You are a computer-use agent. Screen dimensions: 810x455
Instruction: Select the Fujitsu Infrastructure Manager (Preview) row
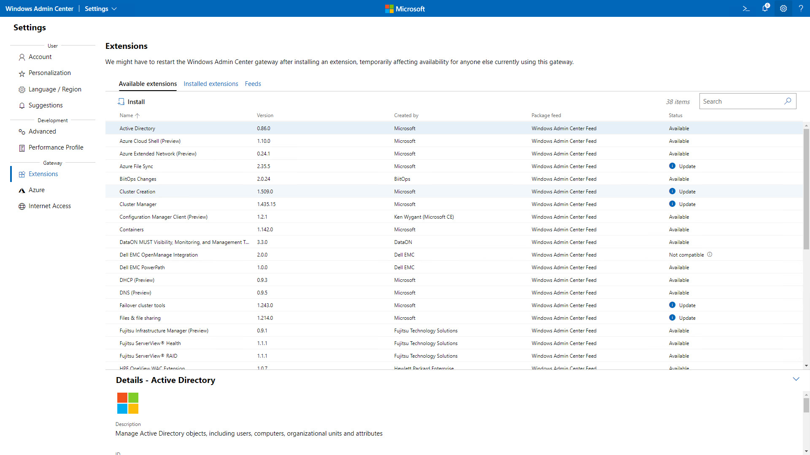(x=454, y=330)
